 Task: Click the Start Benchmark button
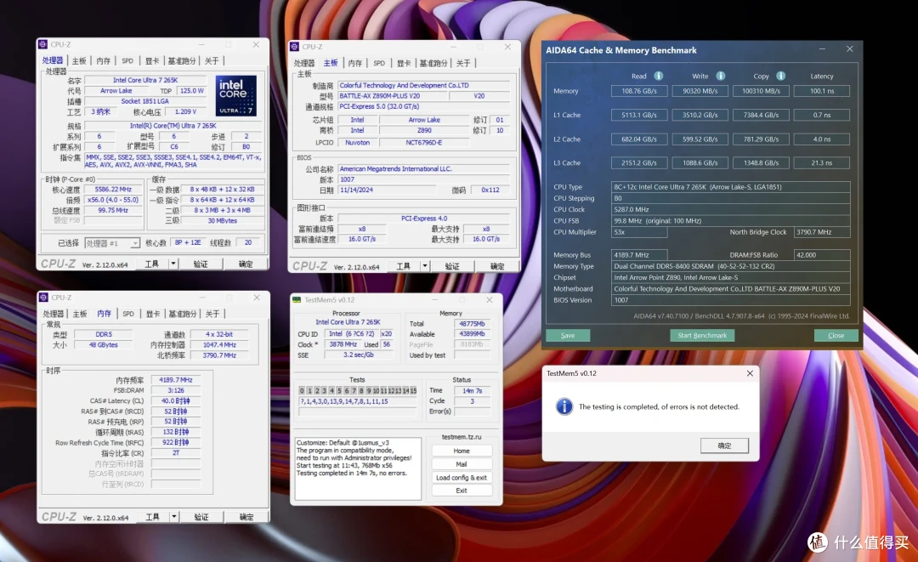click(x=702, y=336)
